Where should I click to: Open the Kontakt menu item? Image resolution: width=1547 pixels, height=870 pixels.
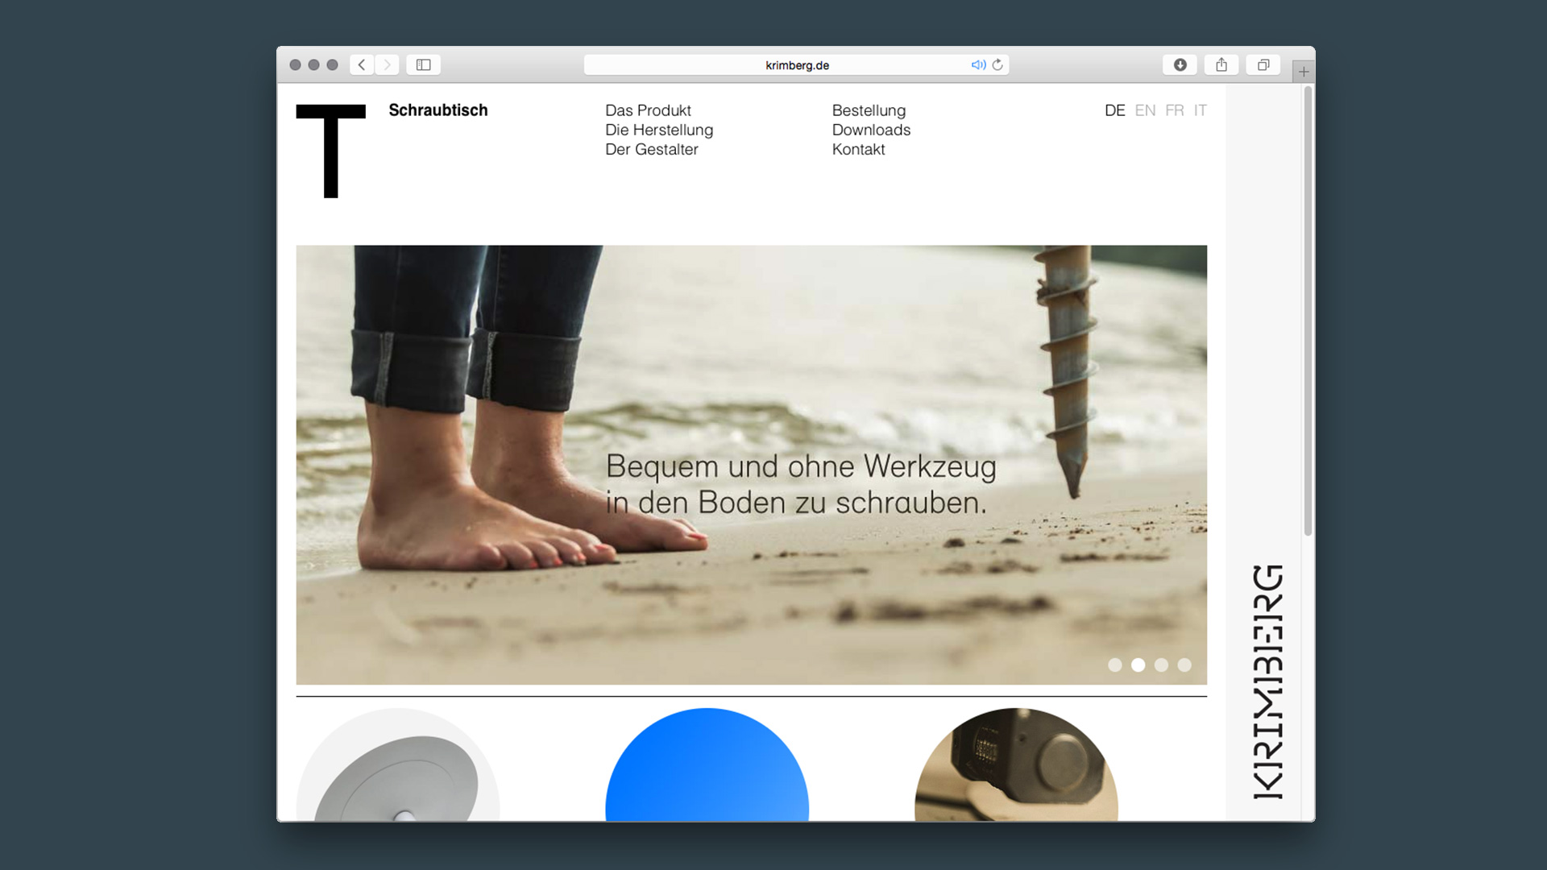[858, 149]
